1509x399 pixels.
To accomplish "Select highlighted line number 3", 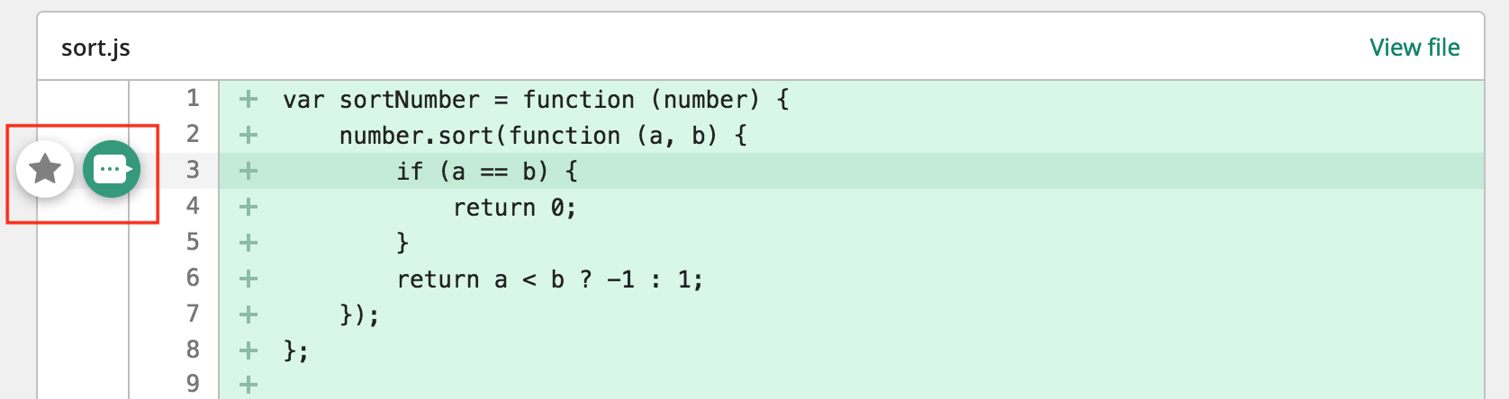I will (x=193, y=170).
